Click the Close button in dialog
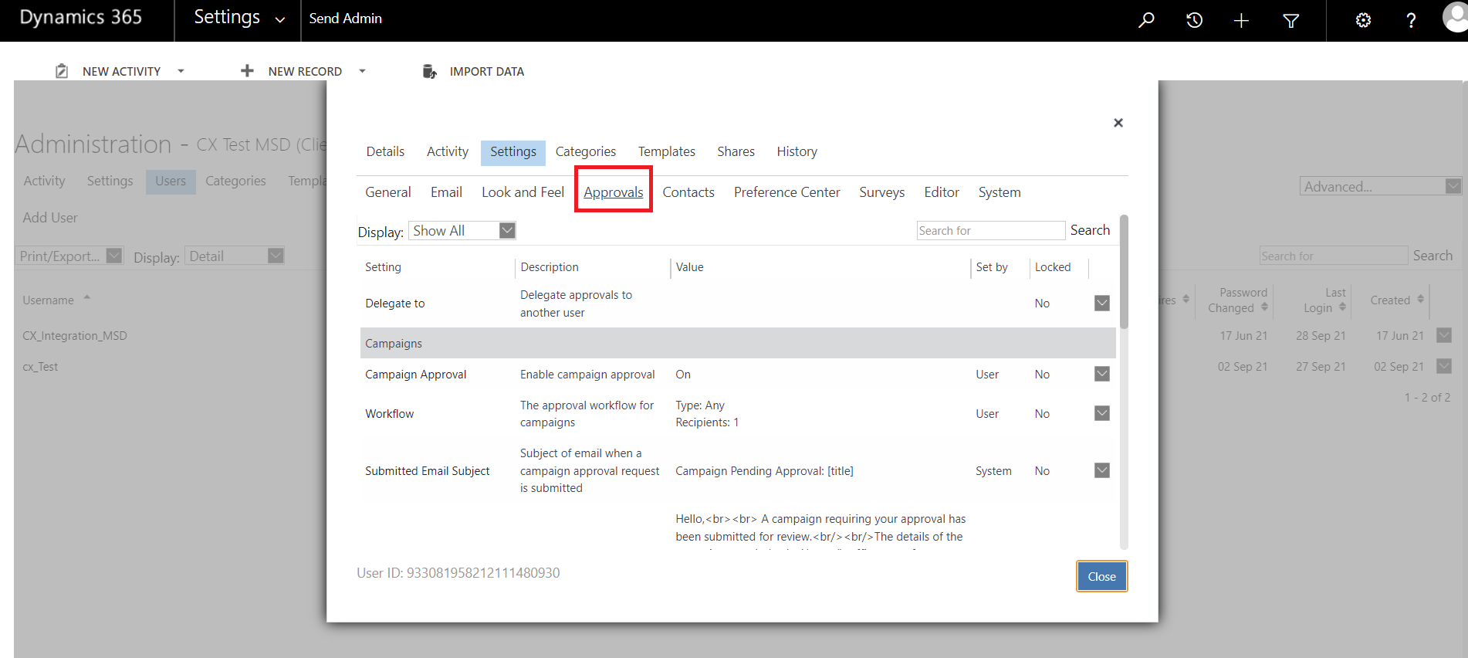 (1101, 576)
